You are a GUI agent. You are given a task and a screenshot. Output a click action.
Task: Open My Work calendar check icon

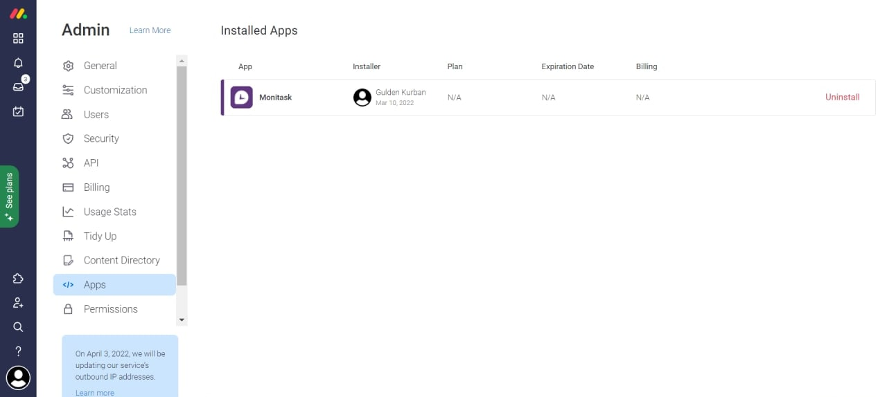point(18,111)
